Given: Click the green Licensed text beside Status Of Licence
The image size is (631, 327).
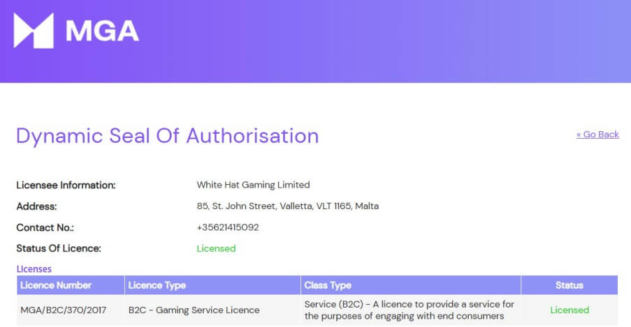Looking at the screenshot, I should point(216,248).
